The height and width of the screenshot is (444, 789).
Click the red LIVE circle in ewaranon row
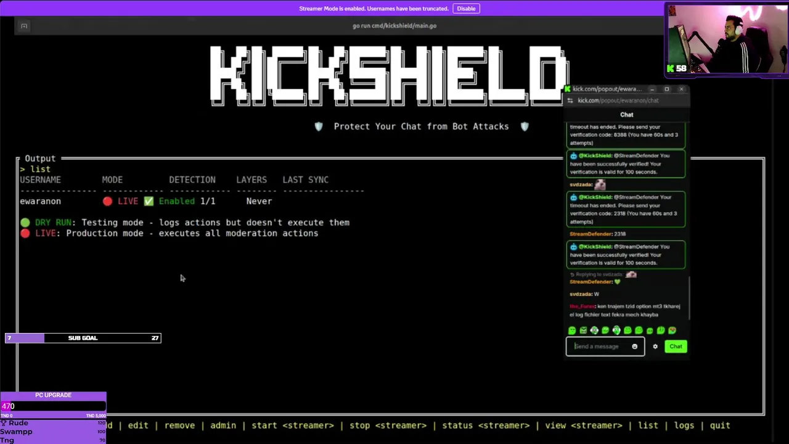pyautogui.click(x=108, y=201)
